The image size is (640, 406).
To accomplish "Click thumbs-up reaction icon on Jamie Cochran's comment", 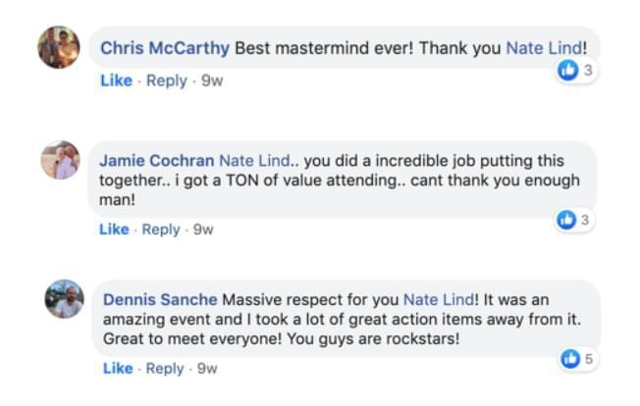I will pyautogui.click(x=566, y=220).
